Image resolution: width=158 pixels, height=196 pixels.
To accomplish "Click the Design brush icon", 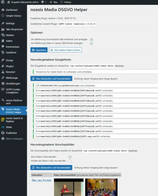I will pyautogui.click(x=3, y=60).
